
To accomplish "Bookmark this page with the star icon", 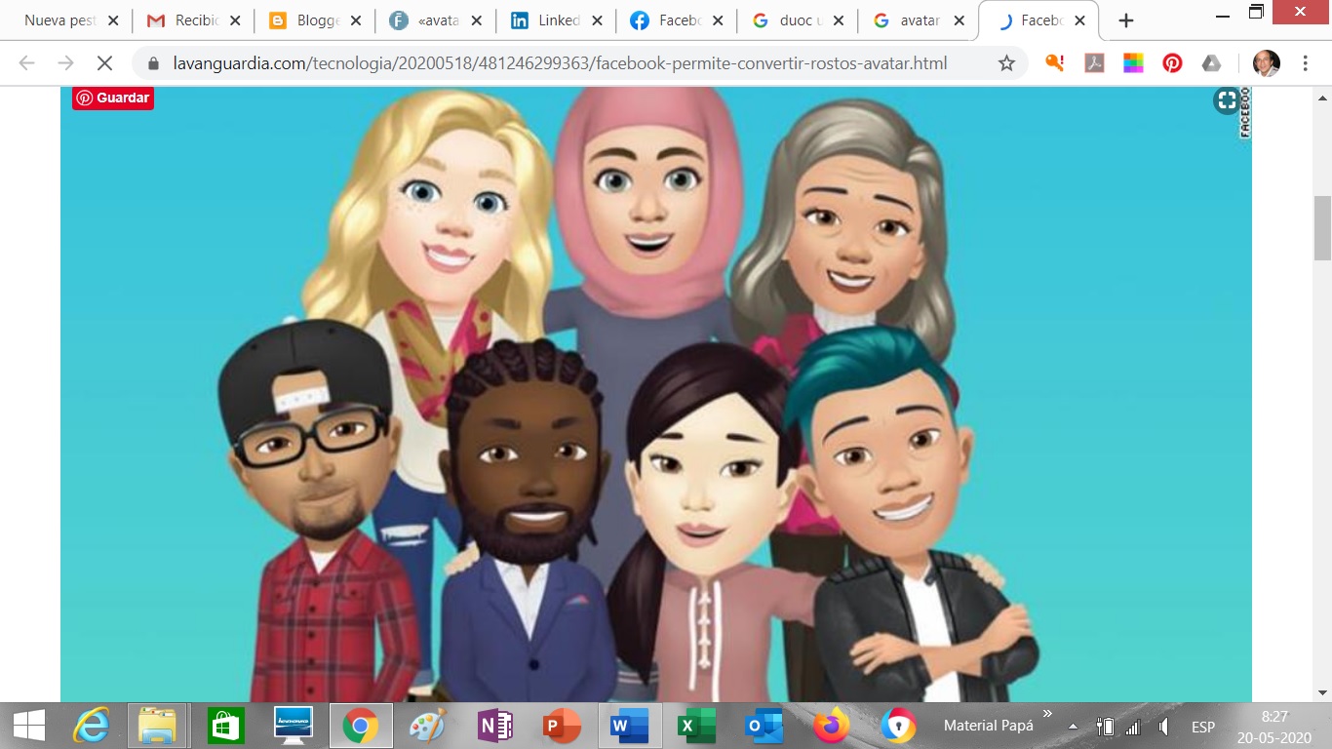I will pos(1006,63).
